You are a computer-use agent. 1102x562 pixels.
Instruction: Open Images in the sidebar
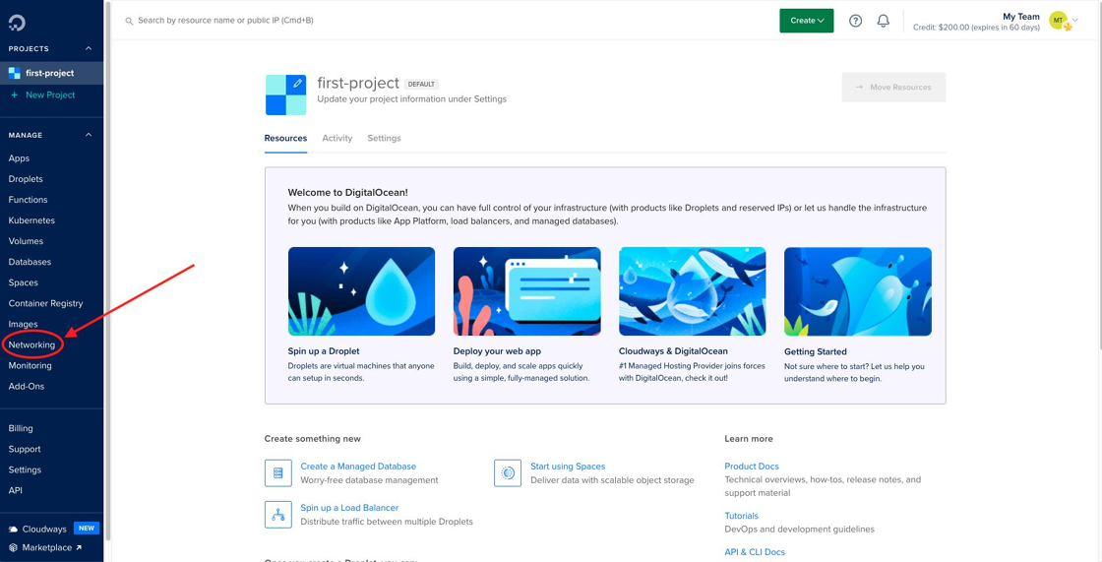(24, 324)
